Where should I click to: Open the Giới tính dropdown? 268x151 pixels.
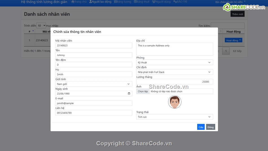pyautogui.click(x=94, y=84)
